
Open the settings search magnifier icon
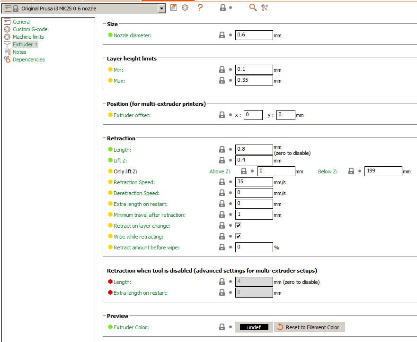click(253, 8)
